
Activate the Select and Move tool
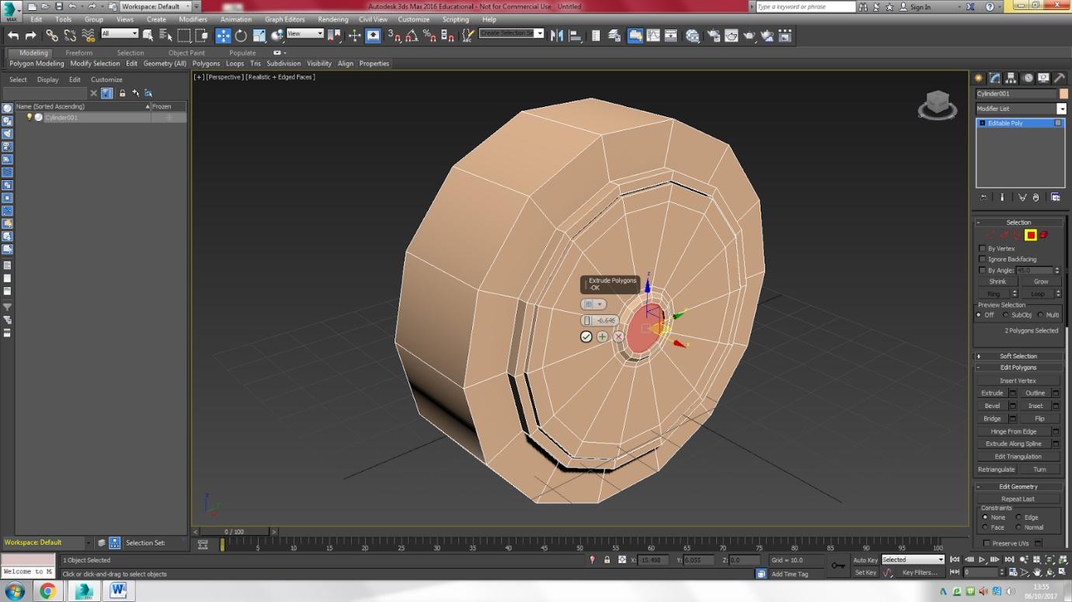(x=223, y=36)
